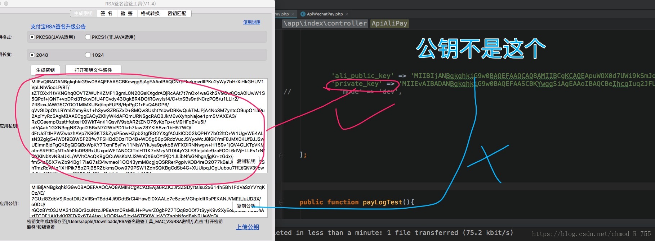Open the 验签 tab
Image resolution: width=655 pixels, height=241 pixels.
[126, 14]
